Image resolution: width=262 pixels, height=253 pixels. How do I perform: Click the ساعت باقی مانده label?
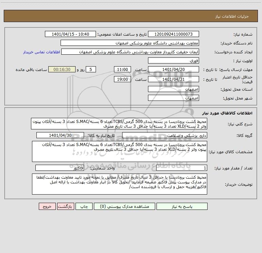tap(31, 70)
